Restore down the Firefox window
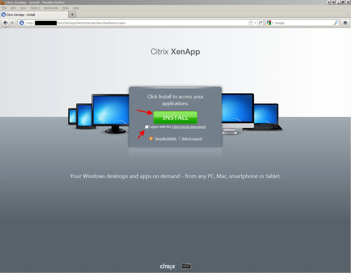Screen dimensions: 351x273 pyautogui.click(x=343, y=2)
